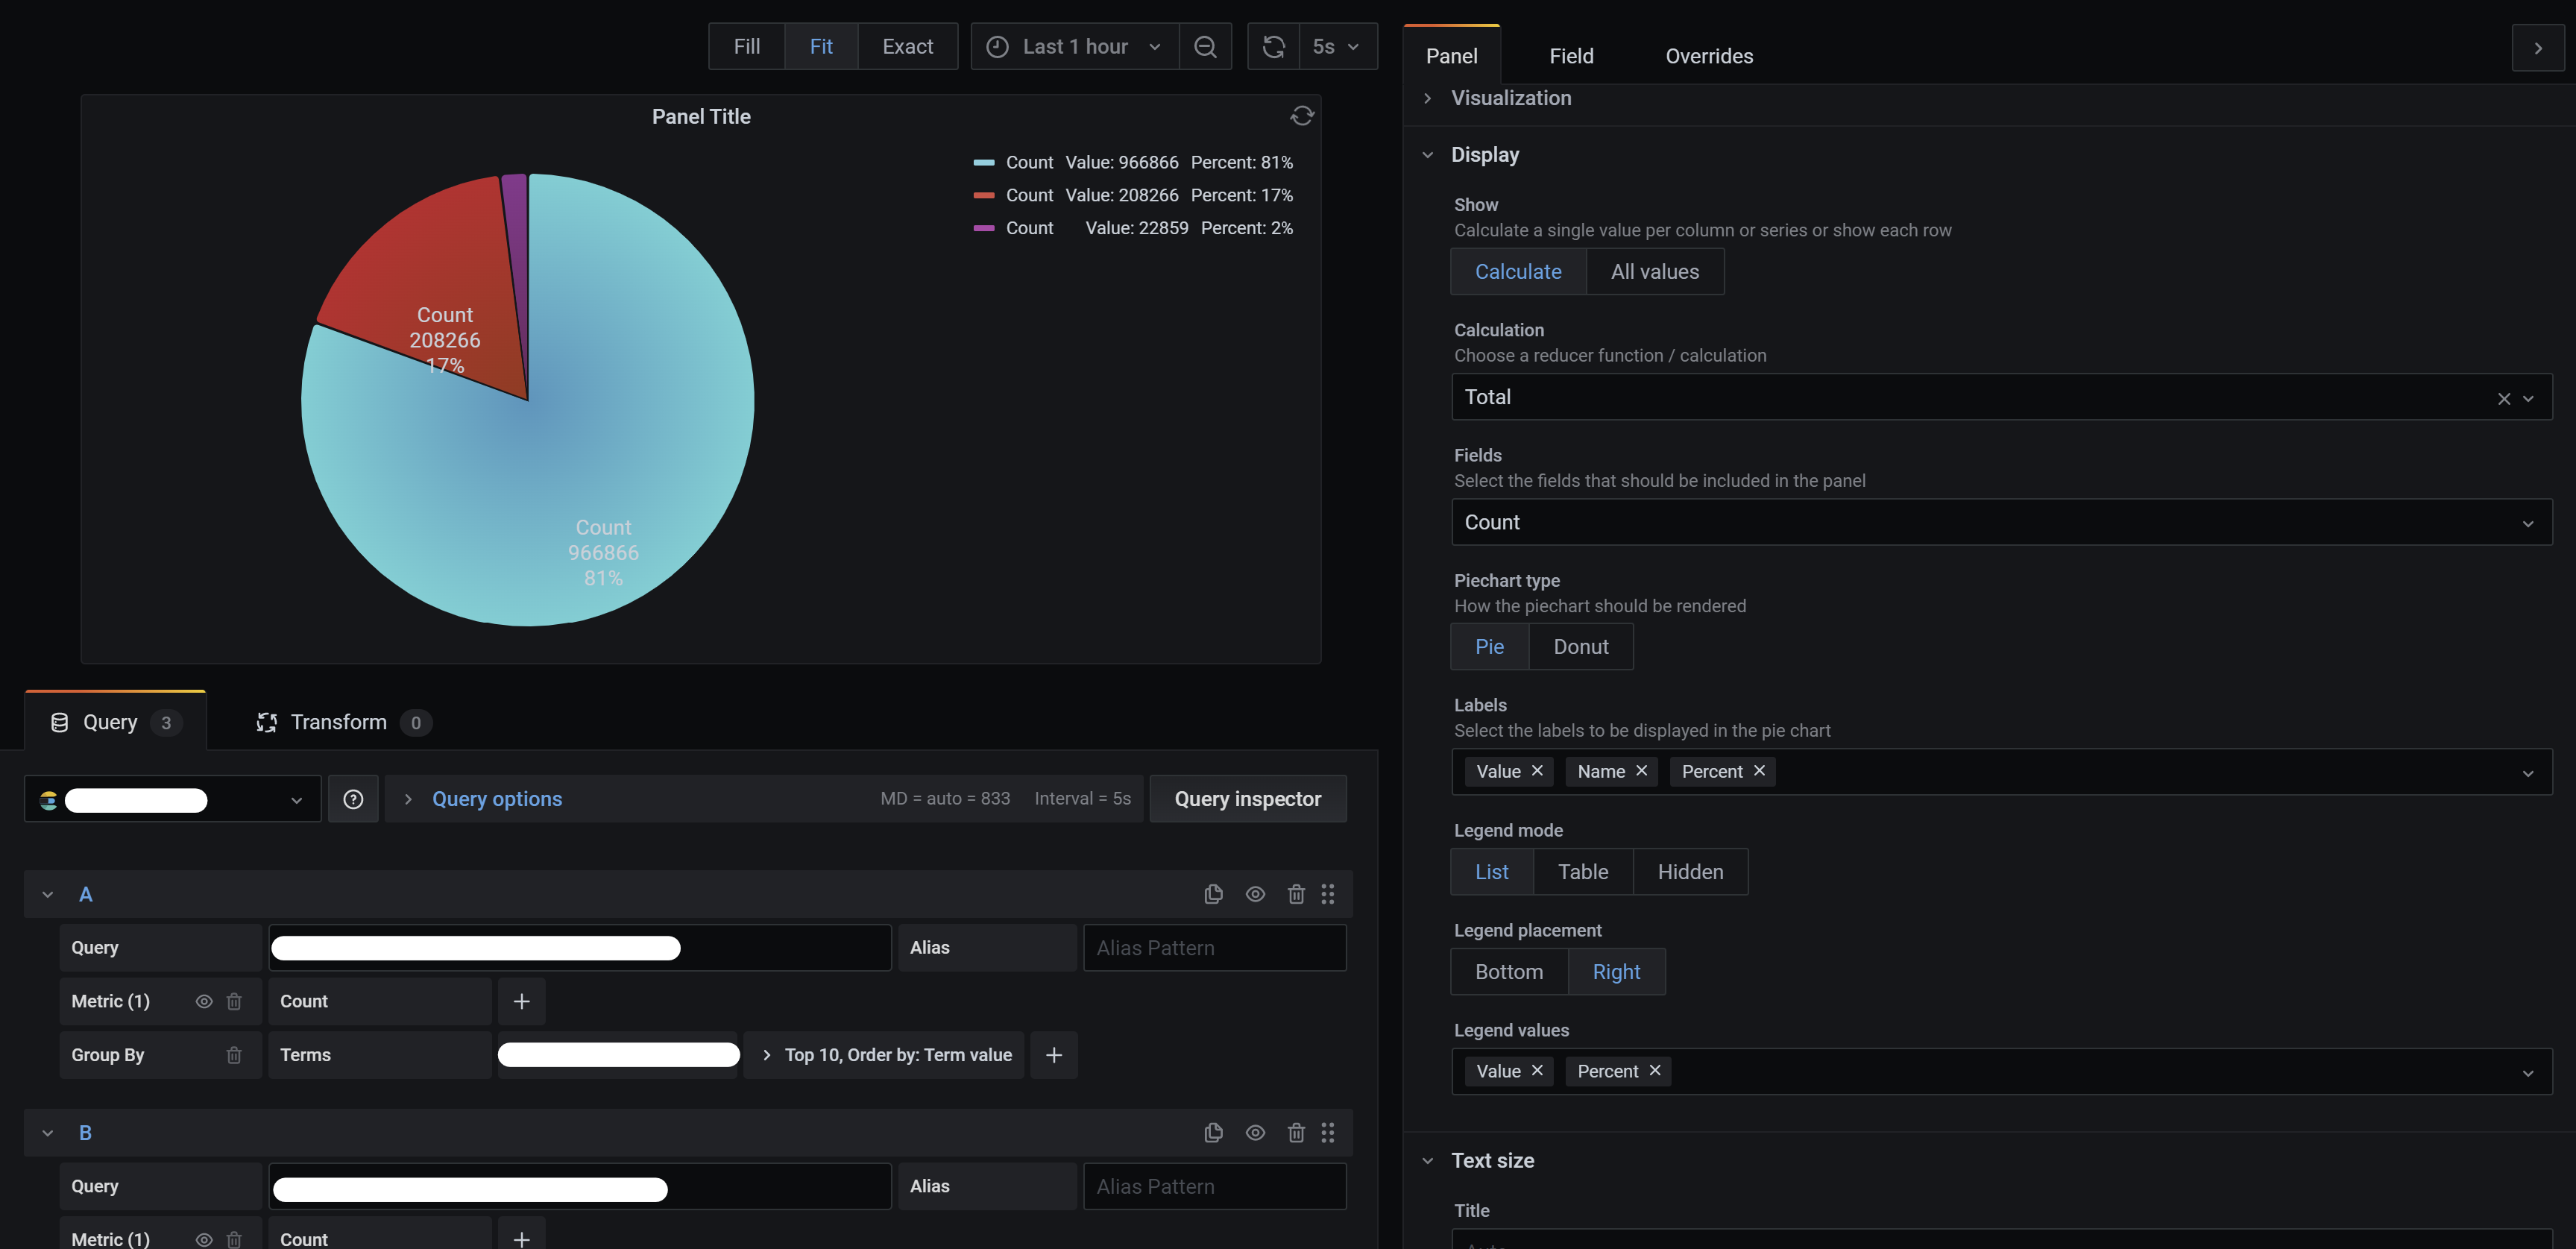Switch piechart type to Donut

pyautogui.click(x=1580, y=646)
